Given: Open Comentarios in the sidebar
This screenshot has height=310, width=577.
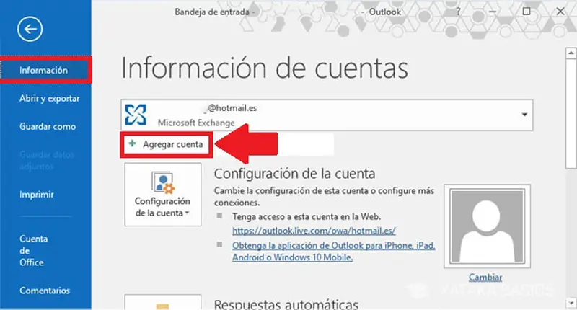Looking at the screenshot, I should tap(45, 291).
